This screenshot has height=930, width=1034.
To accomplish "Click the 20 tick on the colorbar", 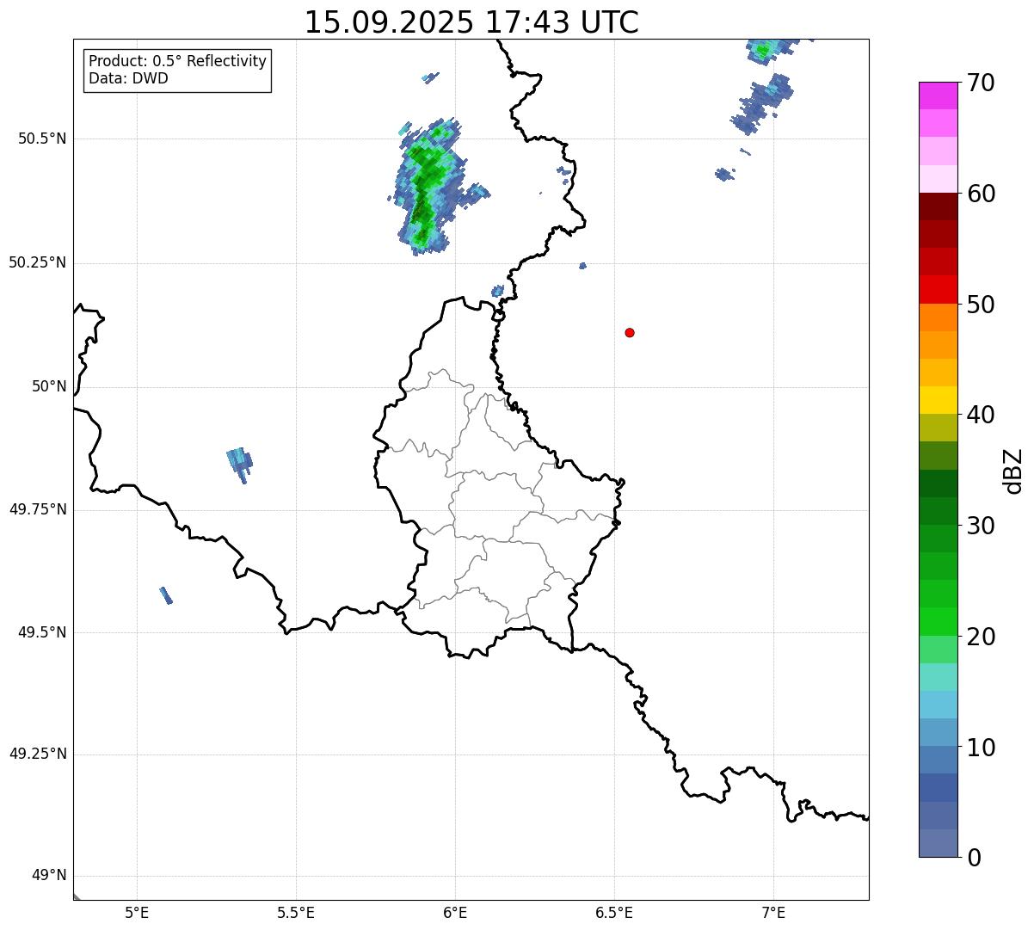I will coord(981,637).
